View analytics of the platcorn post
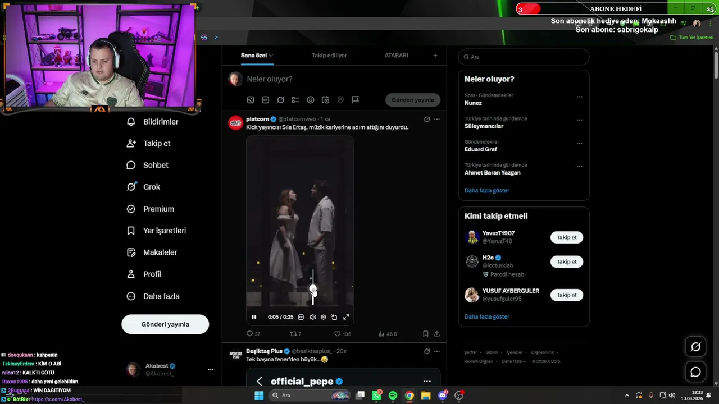The width and height of the screenshot is (719, 404). click(x=381, y=334)
